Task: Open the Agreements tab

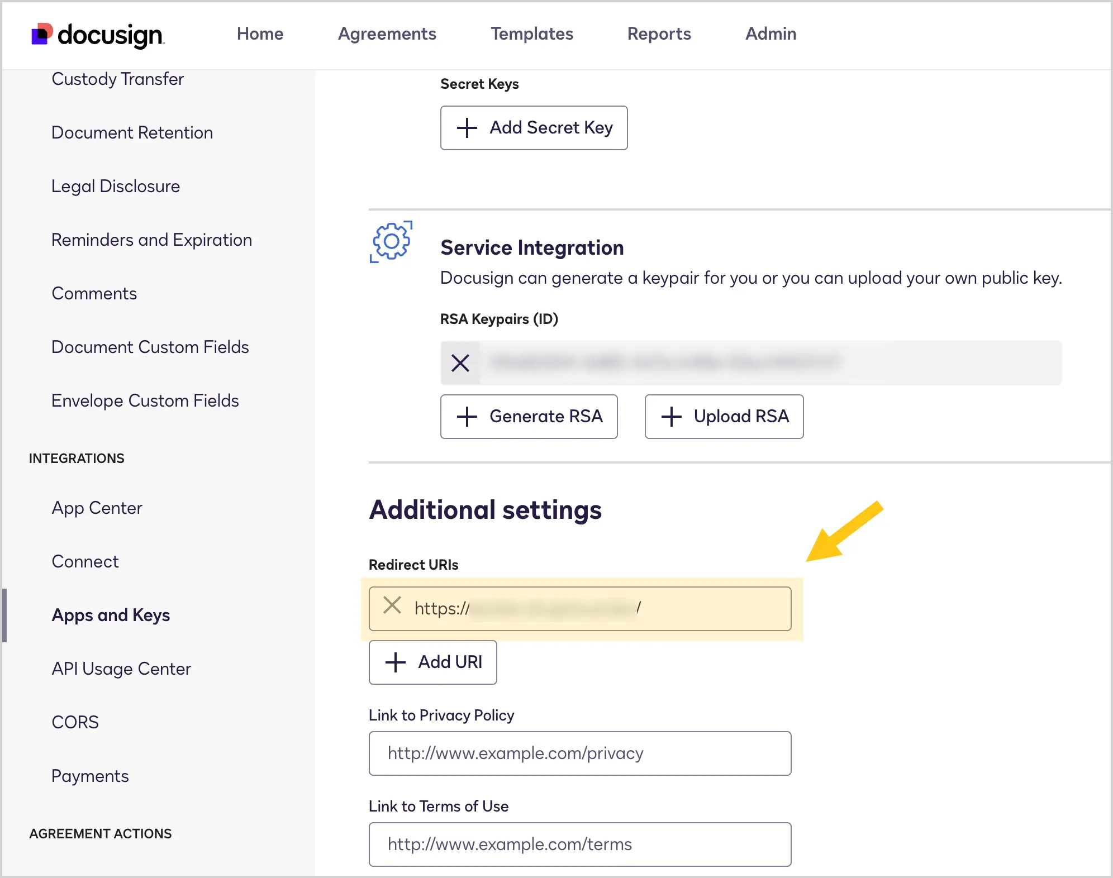Action: tap(387, 34)
